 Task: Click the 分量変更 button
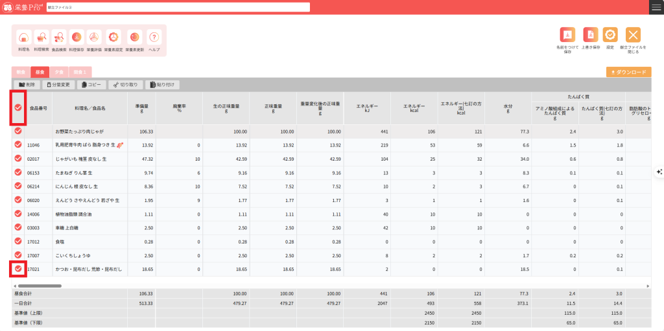pyautogui.click(x=58, y=85)
